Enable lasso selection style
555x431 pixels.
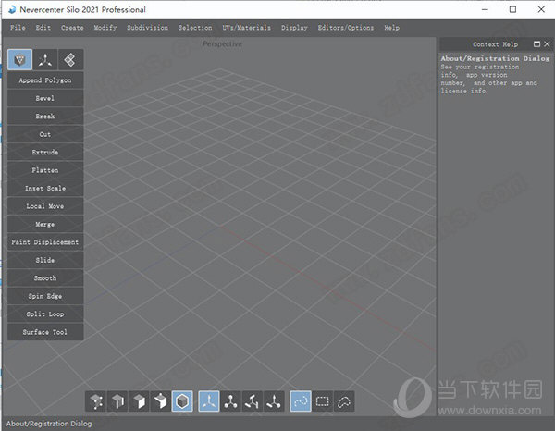pyautogui.click(x=344, y=401)
